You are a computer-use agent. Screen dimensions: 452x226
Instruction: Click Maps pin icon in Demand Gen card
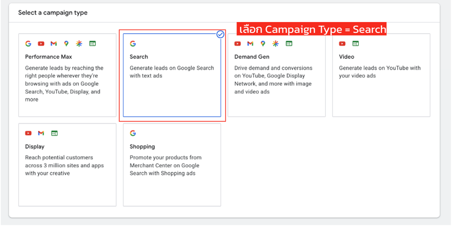pos(263,44)
